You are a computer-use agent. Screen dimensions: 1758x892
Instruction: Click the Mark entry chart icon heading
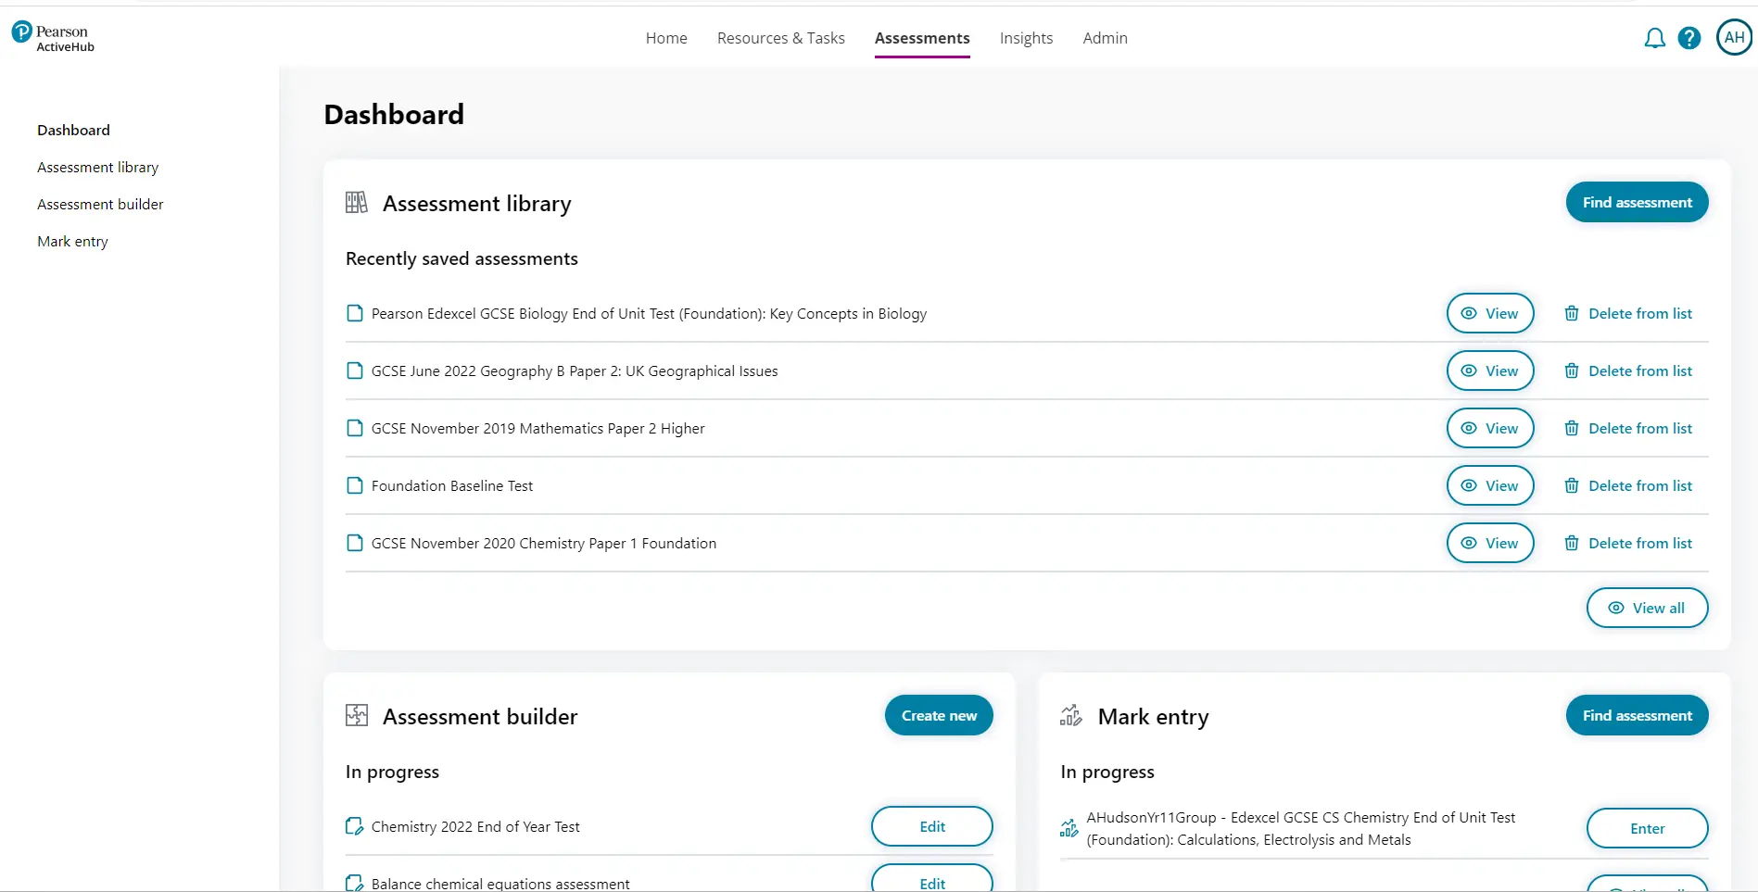(1071, 715)
